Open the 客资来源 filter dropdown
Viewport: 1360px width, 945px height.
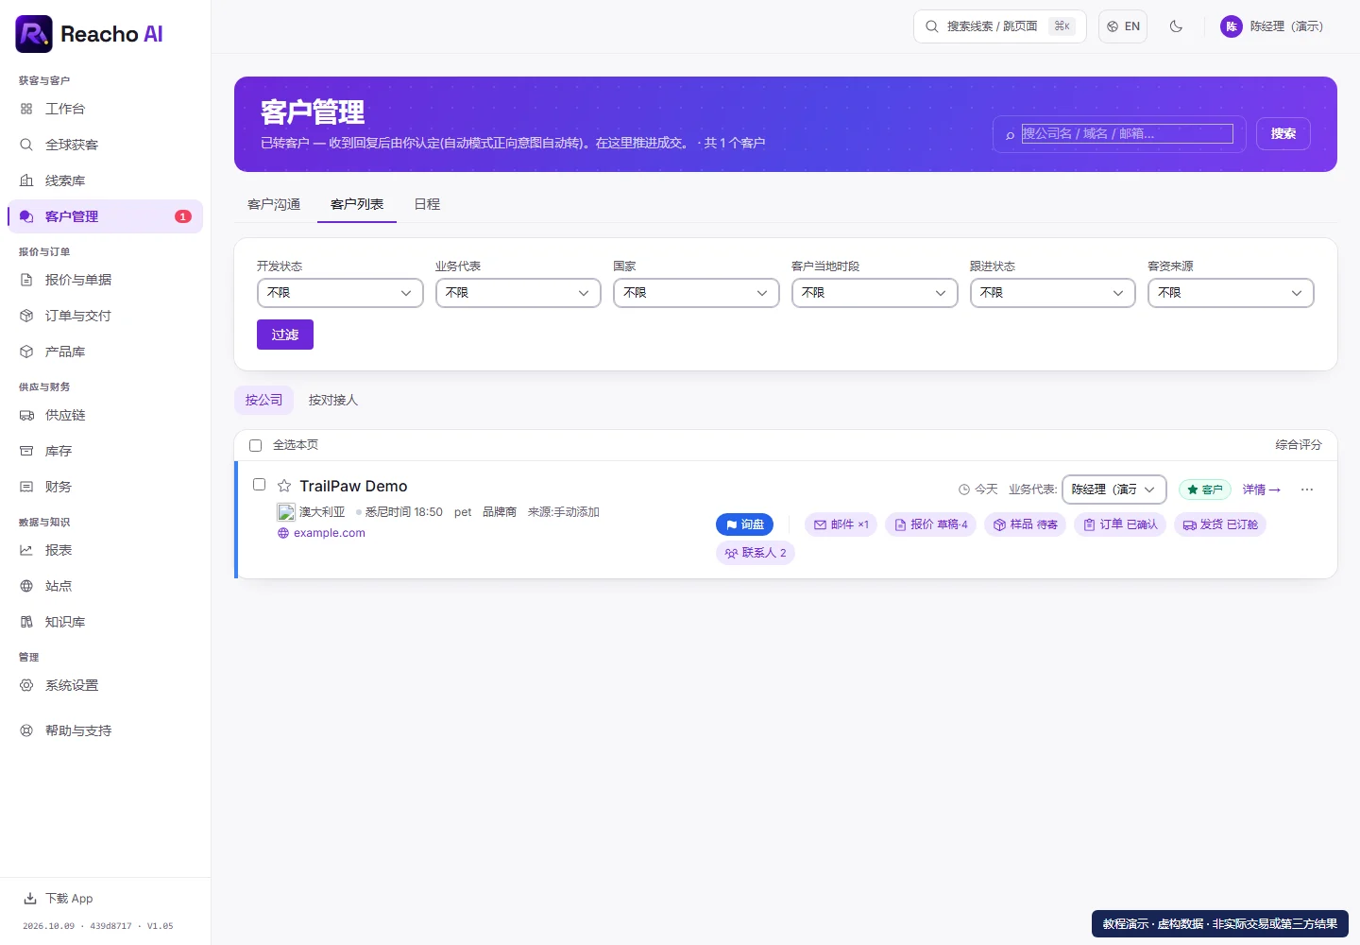(1231, 293)
